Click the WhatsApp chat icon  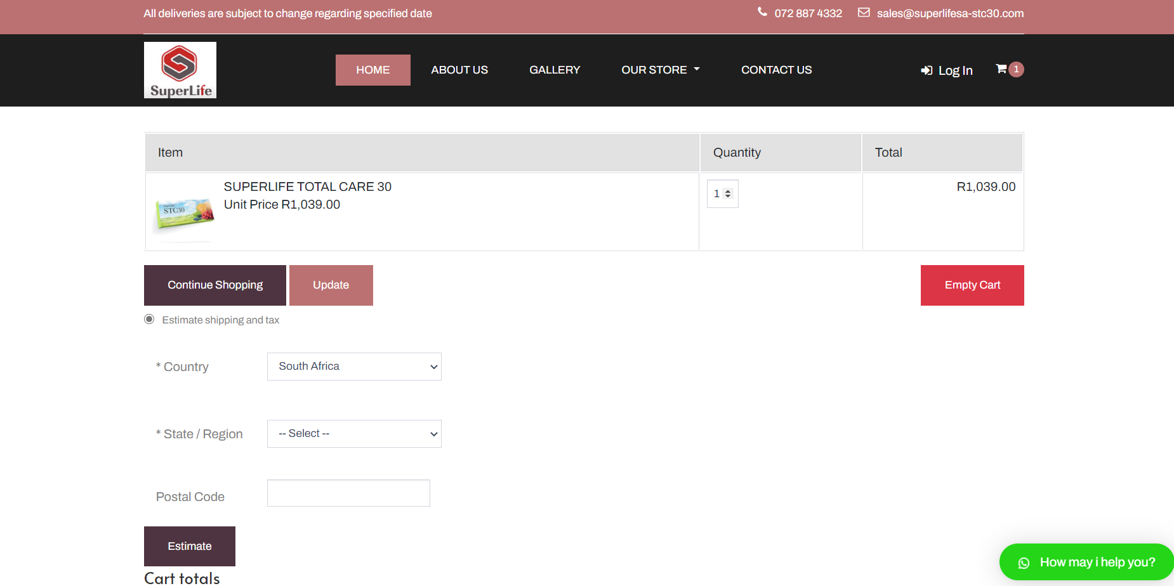coord(1024,563)
